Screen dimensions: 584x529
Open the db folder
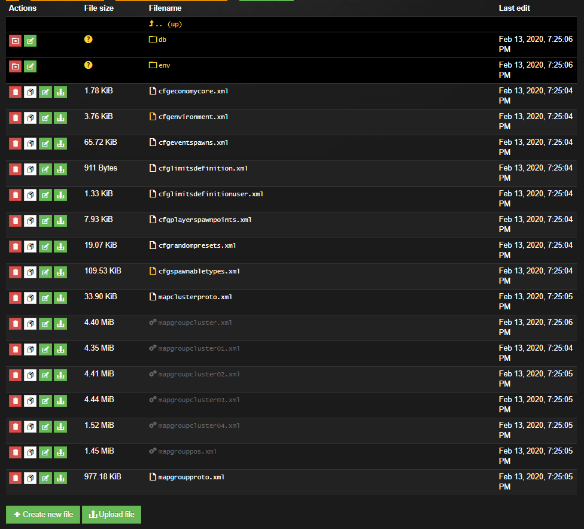point(162,39)
